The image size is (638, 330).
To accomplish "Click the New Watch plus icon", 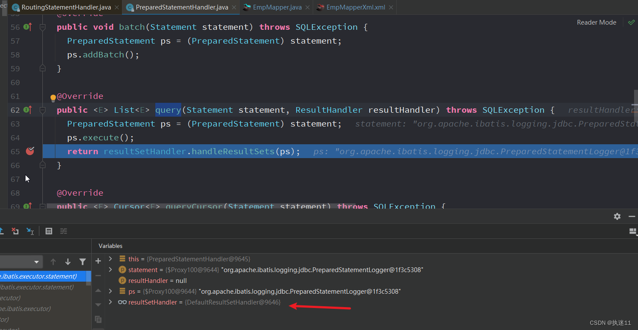I will 98,261.
